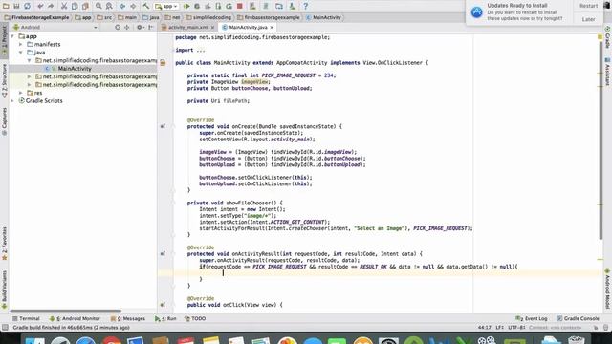Expand Gradle Scripts node
This screenshot has width=612, height=344.
tap(12, 101)
